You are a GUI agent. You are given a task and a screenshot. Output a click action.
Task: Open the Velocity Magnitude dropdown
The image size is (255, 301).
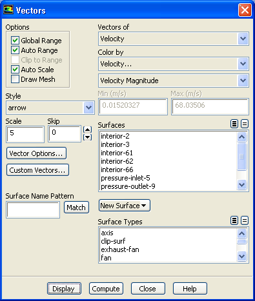pos(243,81)
